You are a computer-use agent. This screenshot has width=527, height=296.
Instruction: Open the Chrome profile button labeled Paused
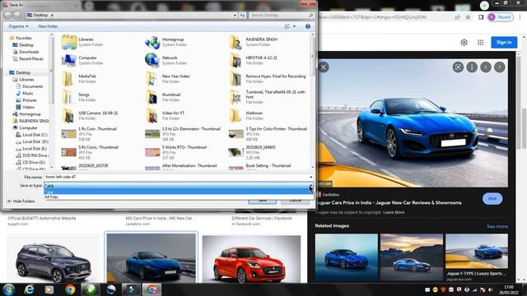coord(501,17)
